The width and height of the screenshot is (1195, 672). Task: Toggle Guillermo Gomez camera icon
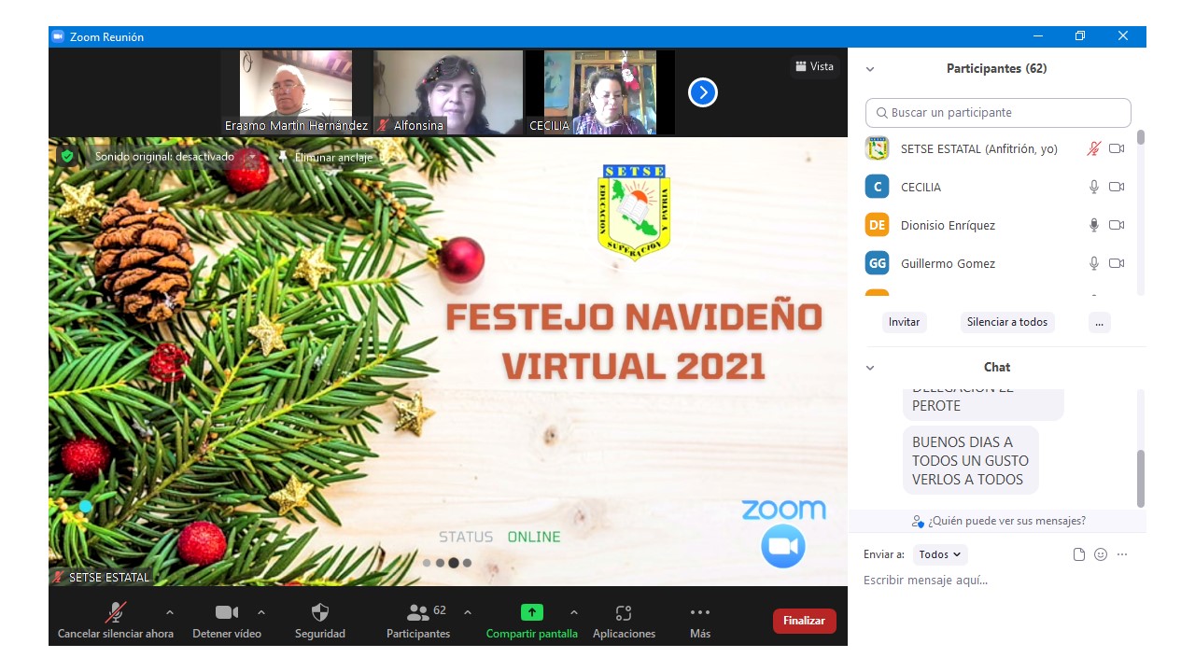[1117, 263]
